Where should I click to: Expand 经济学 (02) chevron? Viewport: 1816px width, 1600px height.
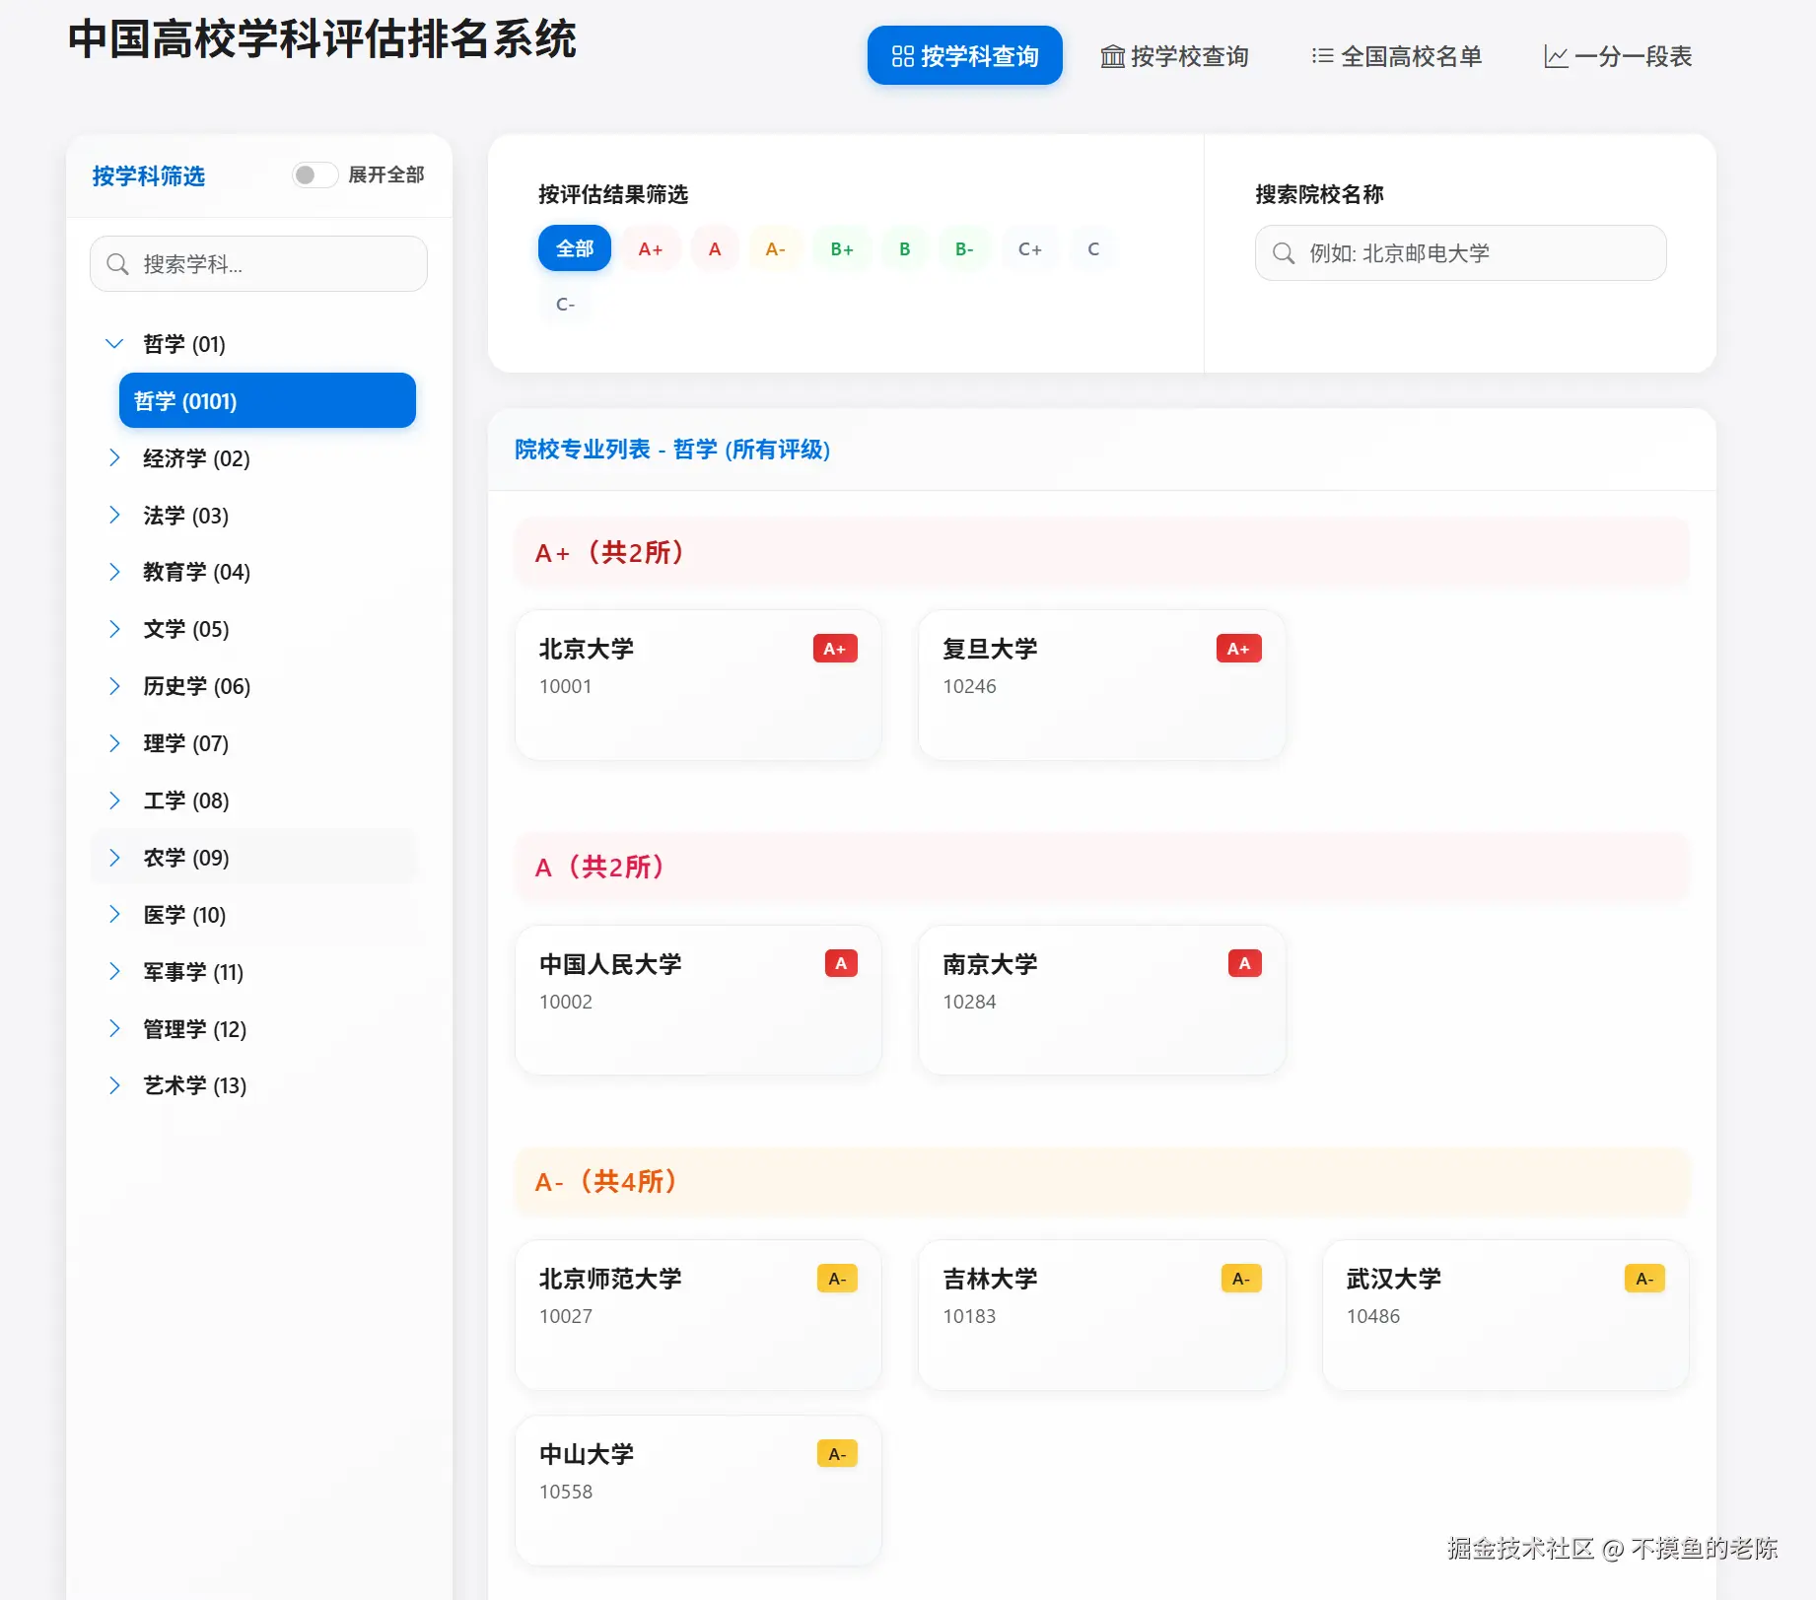point(114,457)
